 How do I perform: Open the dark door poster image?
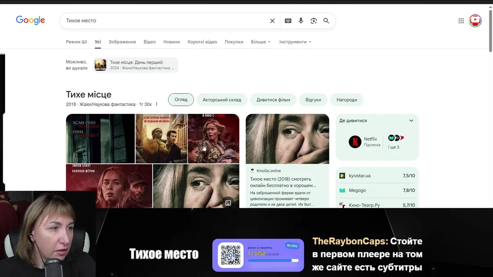click(x=100, y=138)
